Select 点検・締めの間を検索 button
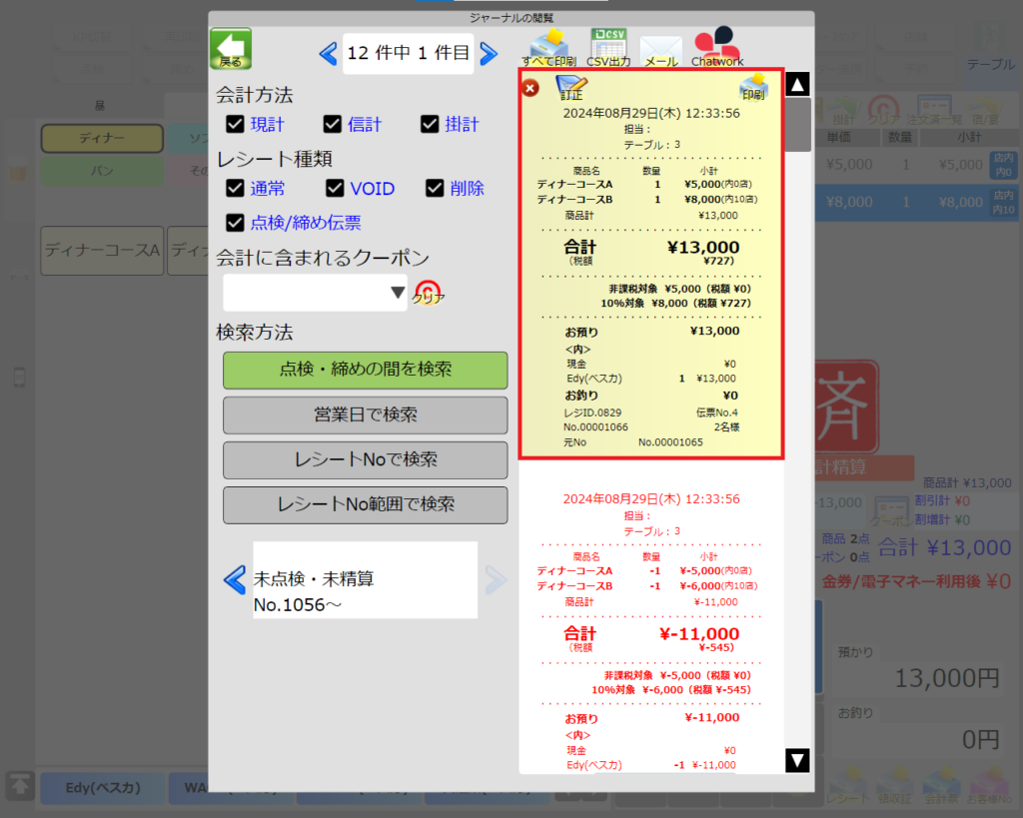The width and height of the screenshot is (1023, 818). pos(365,370)
